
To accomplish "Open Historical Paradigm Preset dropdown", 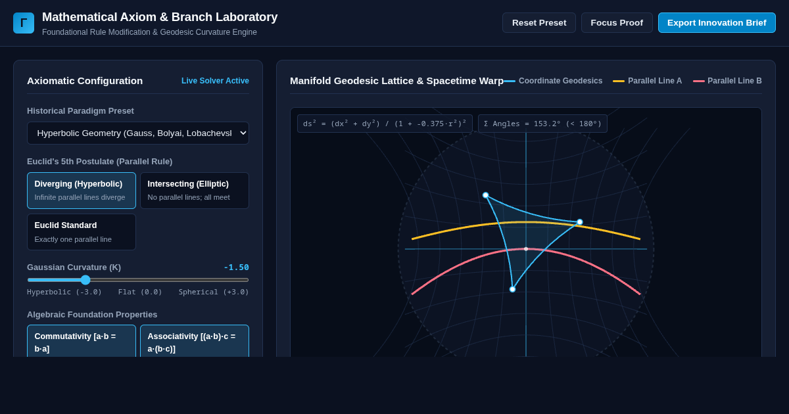I will tap(138, 133).
